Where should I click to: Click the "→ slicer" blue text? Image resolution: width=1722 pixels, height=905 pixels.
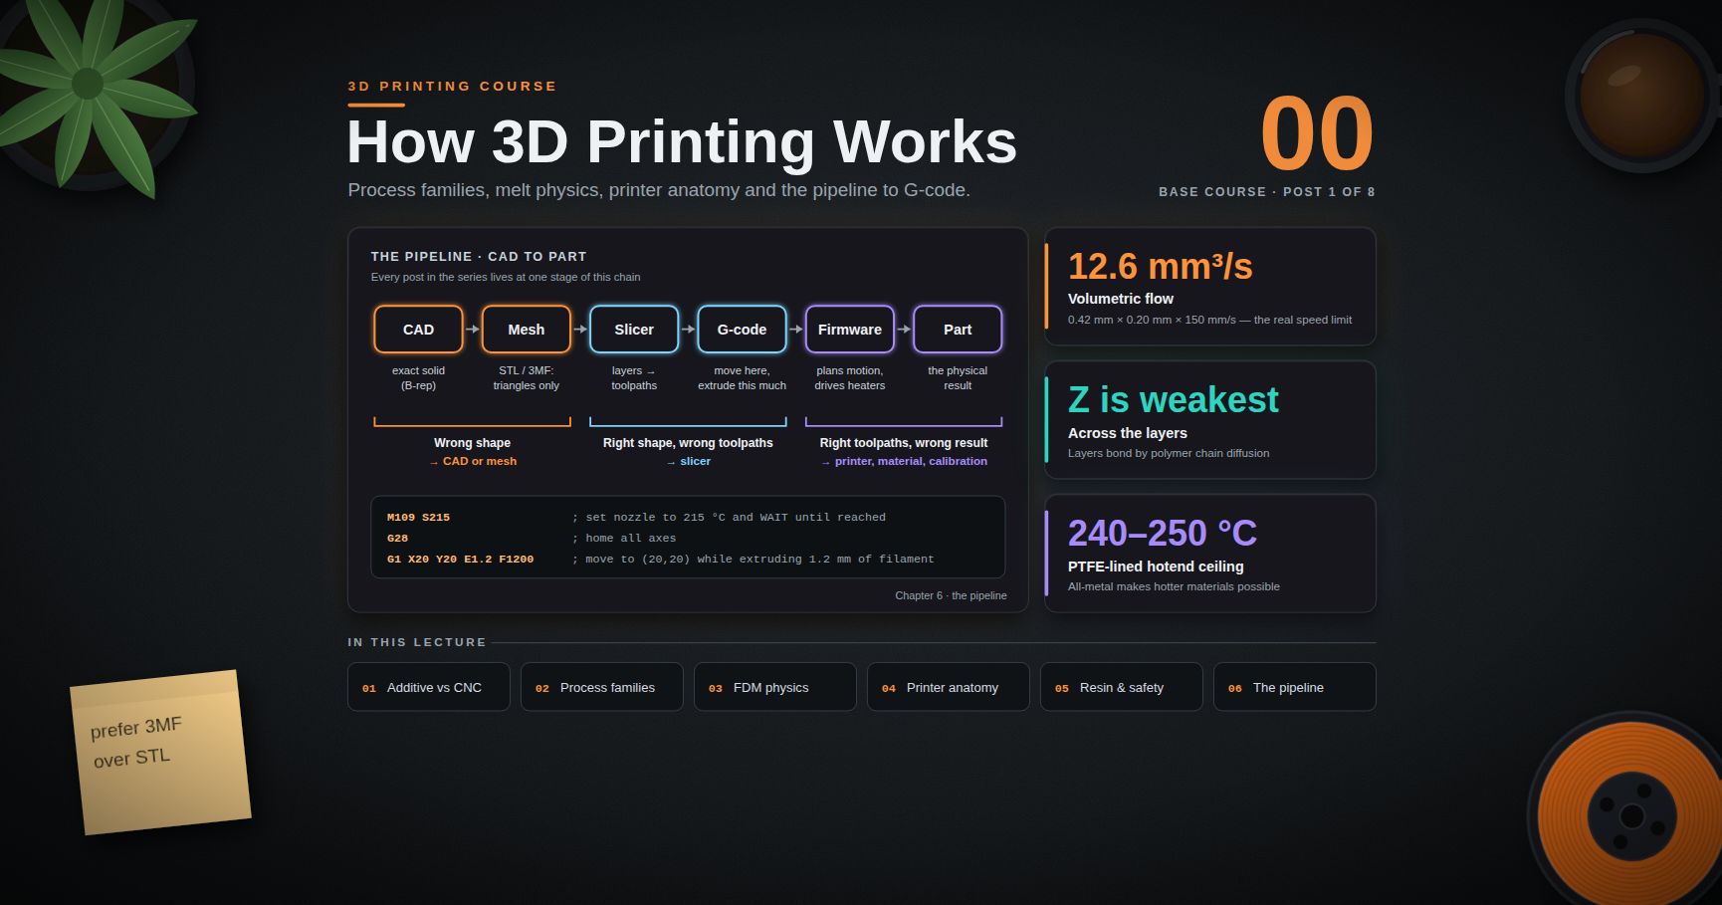pos(688,461)
